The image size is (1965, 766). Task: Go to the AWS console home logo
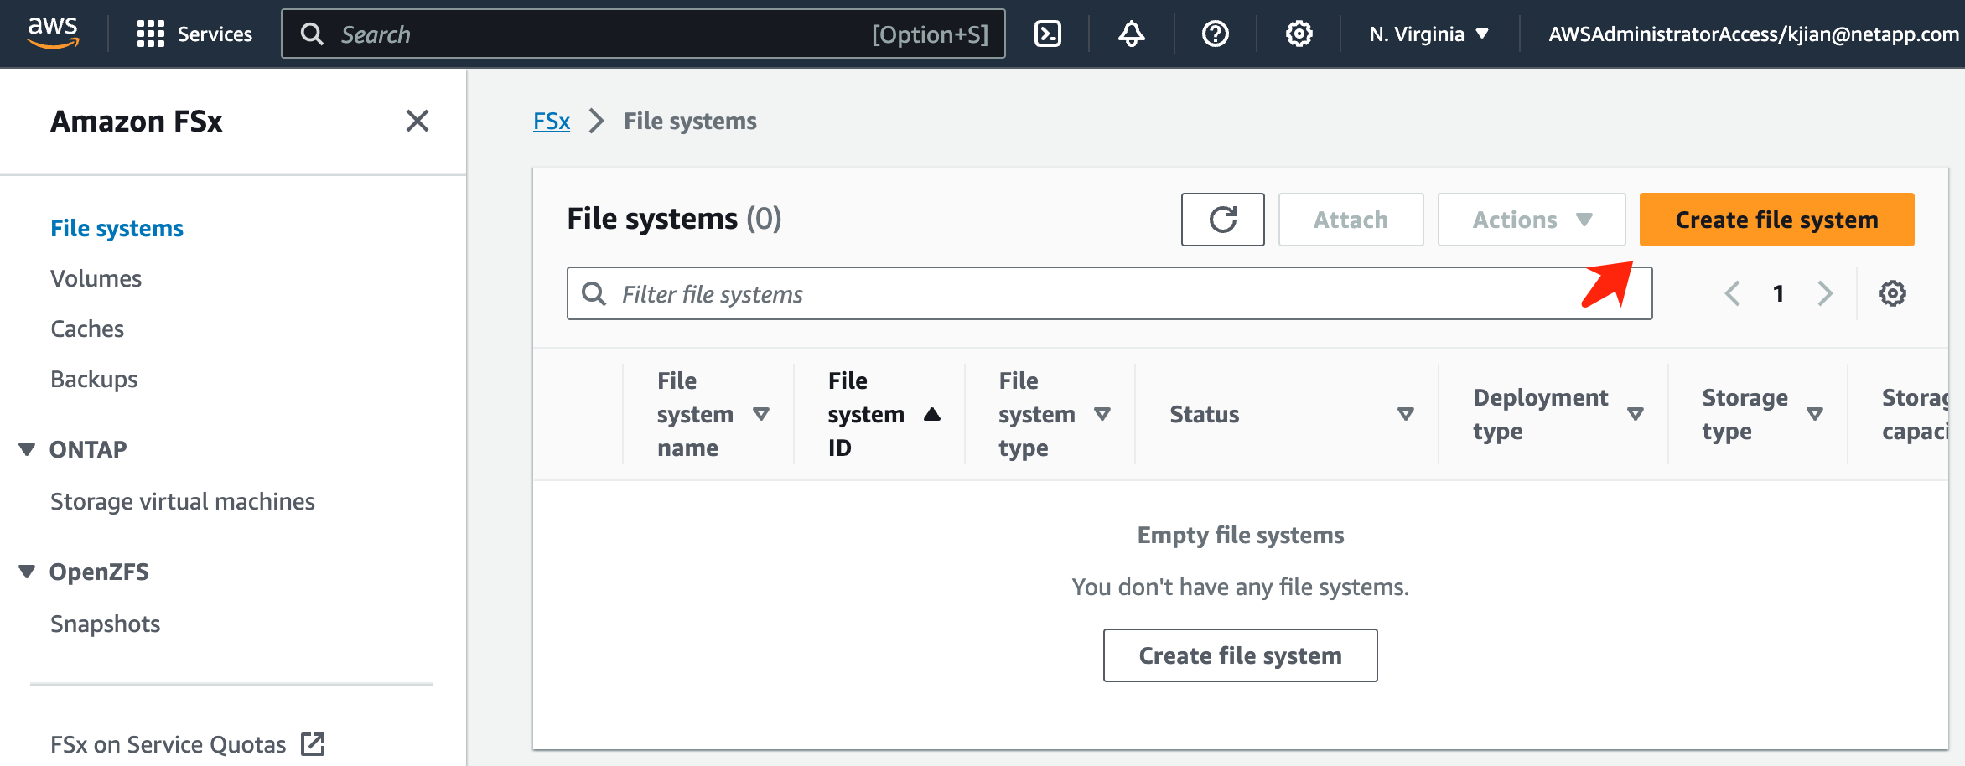pos(53,34)
